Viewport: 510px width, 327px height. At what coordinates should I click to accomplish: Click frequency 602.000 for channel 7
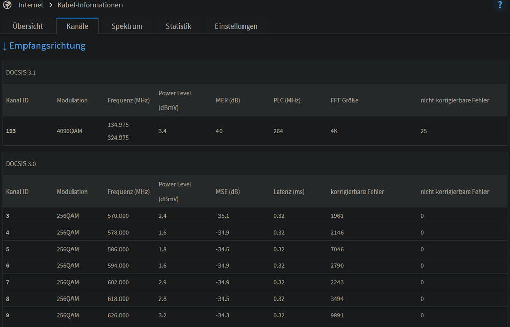click(118, 282)
